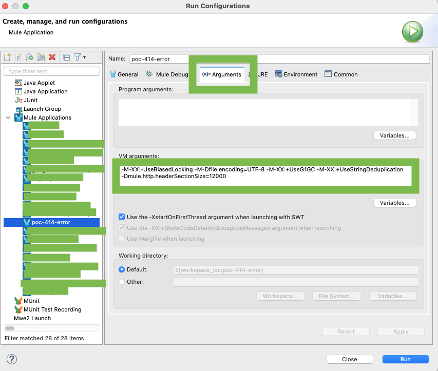
Task: Click the type filter text field
Action: pos(51,71)
